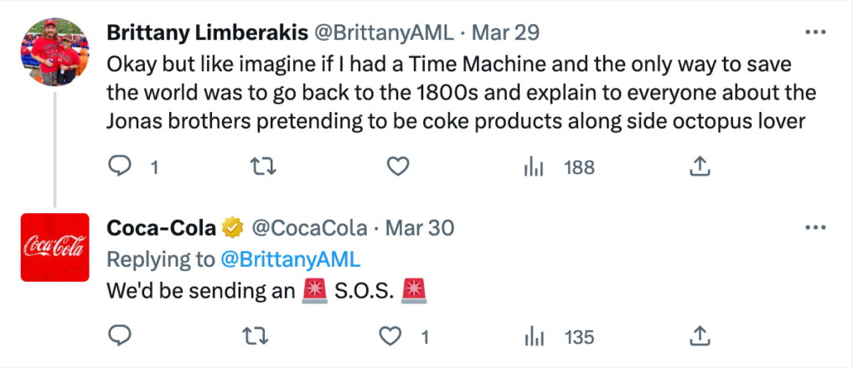858x368 pixels.
Task: Click the Mar 29 timestamp
Action: pos(506,33)
